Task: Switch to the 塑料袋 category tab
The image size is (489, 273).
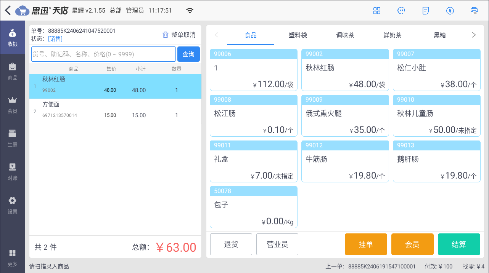Action: coord(298,35)
